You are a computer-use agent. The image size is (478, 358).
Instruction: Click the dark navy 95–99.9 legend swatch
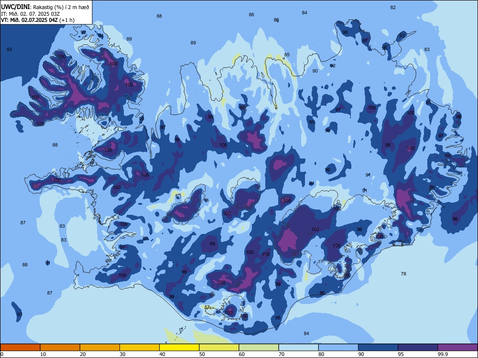[x=418, y=347]
